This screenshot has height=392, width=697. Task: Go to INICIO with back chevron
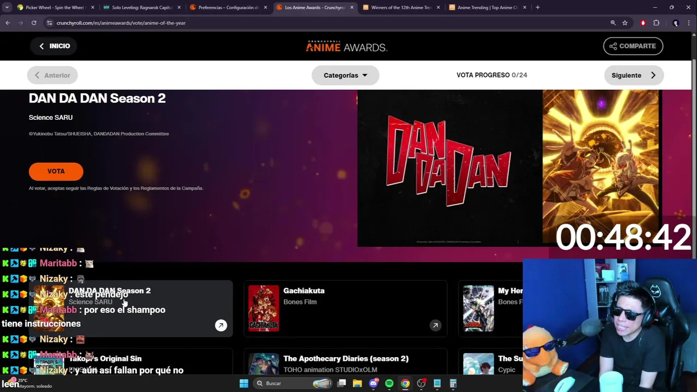tap(54, 46)
